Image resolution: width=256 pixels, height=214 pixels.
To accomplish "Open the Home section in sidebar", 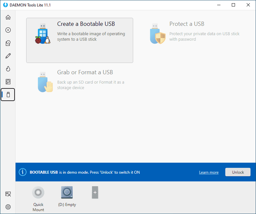I will (8, 17).
